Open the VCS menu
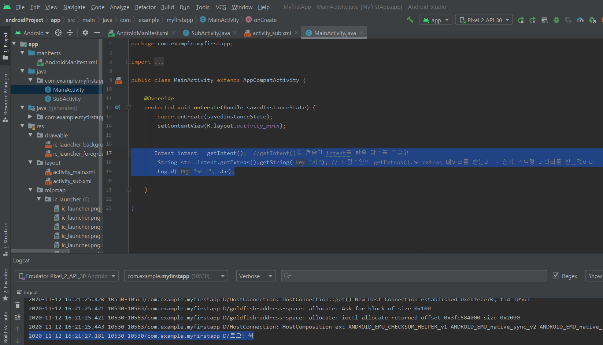The width and height of the screenshot is (603, 345). tap(221, 7)
